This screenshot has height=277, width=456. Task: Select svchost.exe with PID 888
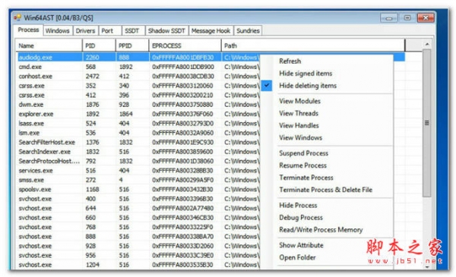pyautogui.click(x=138, y=237)
